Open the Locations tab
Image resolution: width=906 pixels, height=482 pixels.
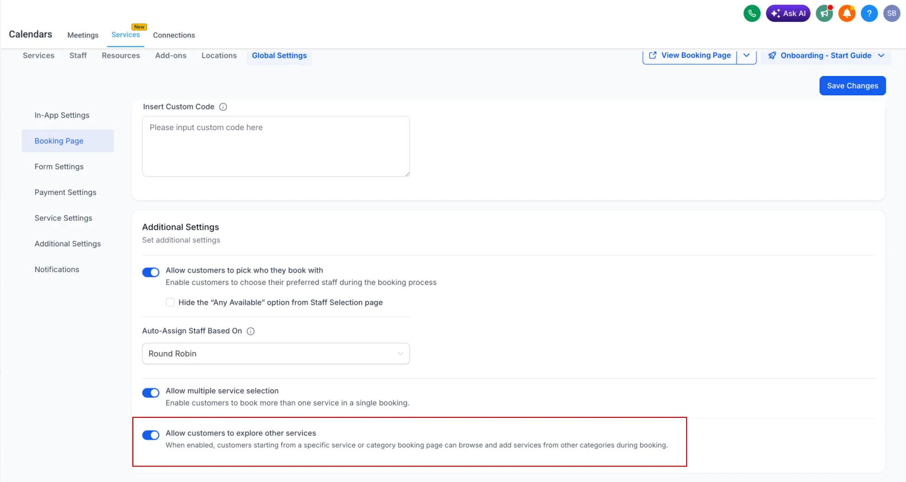point(219,55)
